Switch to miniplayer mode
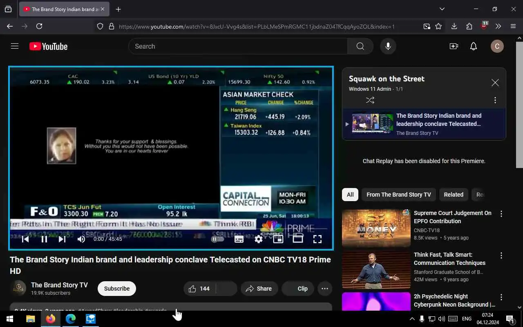Image resolution: width=523 pixels, height=327 pixels. (278, 239)
